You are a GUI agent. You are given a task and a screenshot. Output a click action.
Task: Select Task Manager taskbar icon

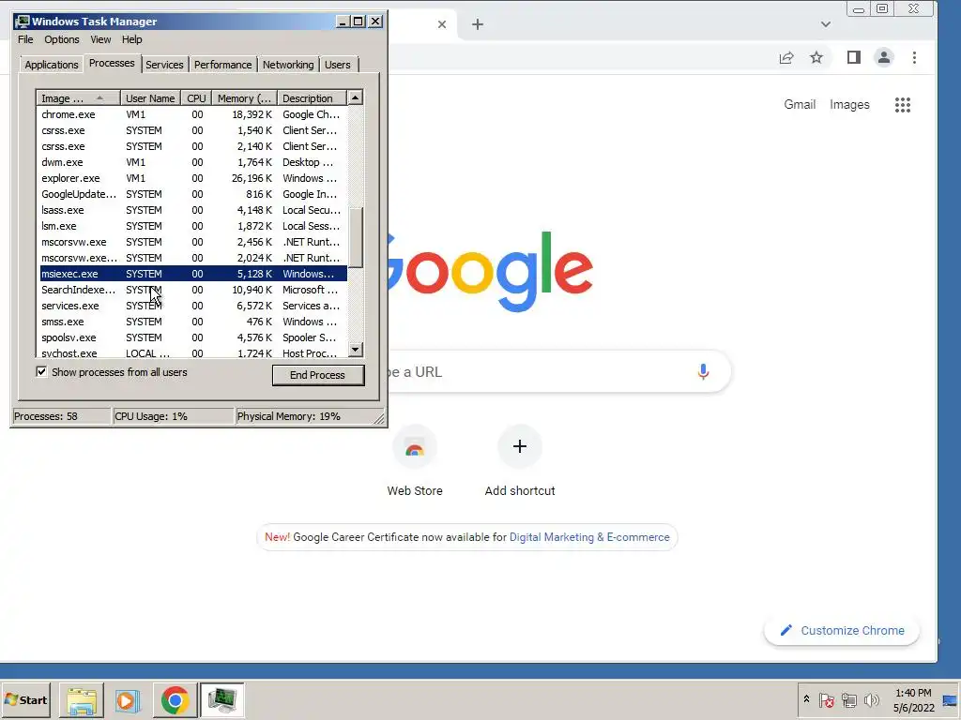coord(221,699)
